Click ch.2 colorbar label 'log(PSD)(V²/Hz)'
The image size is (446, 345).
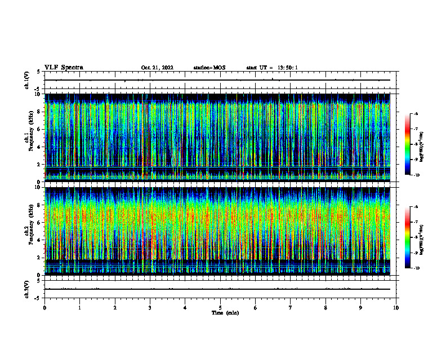(x=422, y=240)
